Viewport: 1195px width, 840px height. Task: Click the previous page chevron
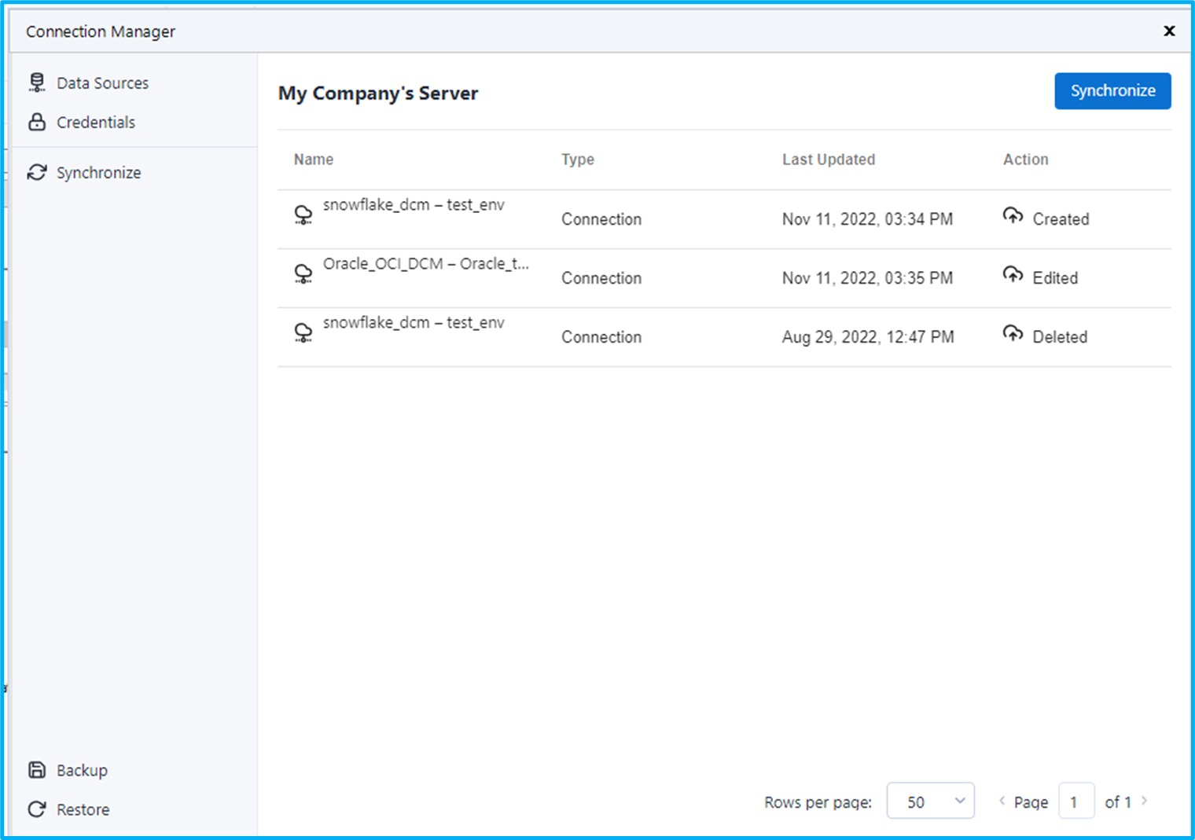[1002, 800]
